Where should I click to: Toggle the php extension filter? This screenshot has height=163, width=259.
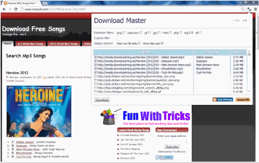point(181,33)
